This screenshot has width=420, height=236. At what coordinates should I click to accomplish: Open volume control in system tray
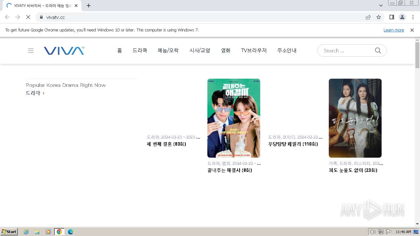tap(373, 232)
